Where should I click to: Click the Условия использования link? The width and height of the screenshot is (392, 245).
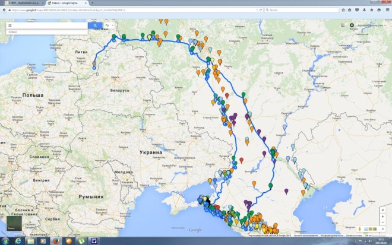(306, 236)
